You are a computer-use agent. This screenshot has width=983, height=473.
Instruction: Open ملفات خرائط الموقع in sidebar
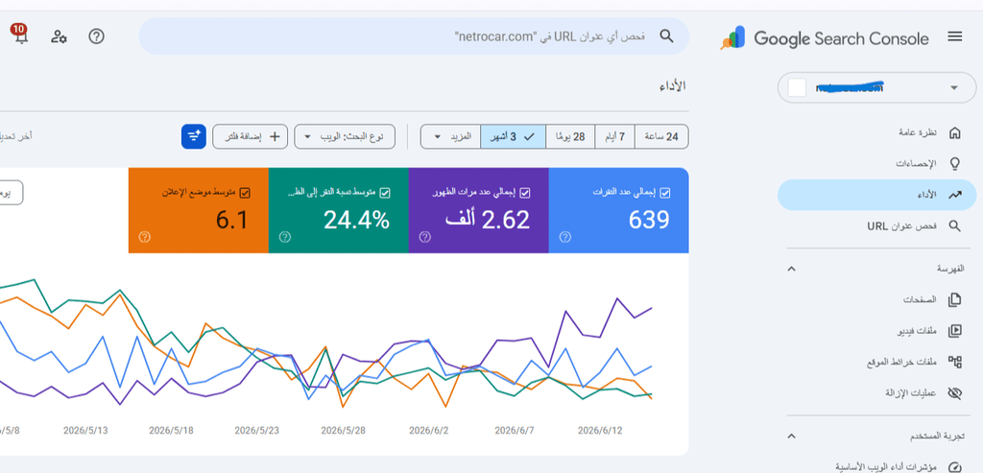(x=877, y=362)
